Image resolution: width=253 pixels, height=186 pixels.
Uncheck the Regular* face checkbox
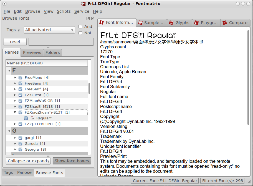point(26,118)
